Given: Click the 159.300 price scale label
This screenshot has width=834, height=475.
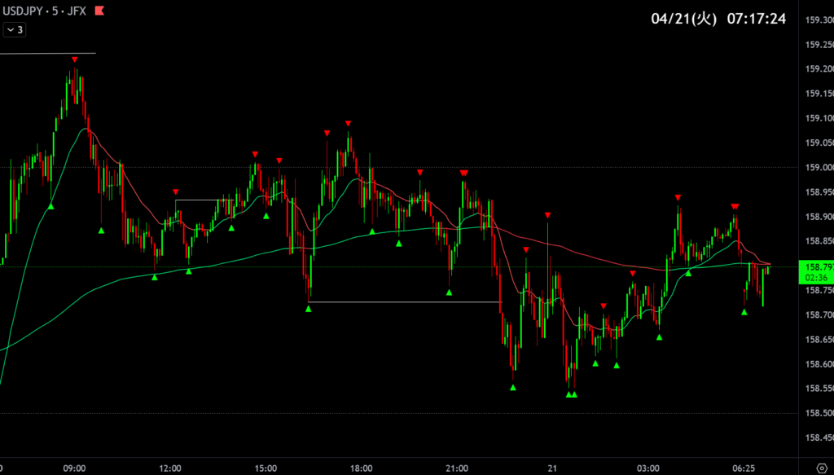Looking at the screenshot, I should coord(818,20).
